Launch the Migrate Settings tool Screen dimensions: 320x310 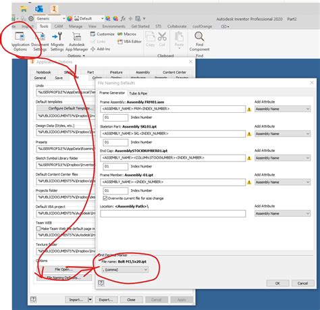(x=57, y=42)
